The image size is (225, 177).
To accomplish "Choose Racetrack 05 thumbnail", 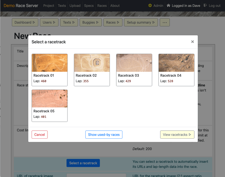I will click(x=49, y=98).
